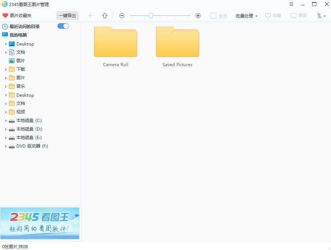Go up one folder level
Image resolution: width=331 pixels, height=250 pixels.
tap(105, 16)
